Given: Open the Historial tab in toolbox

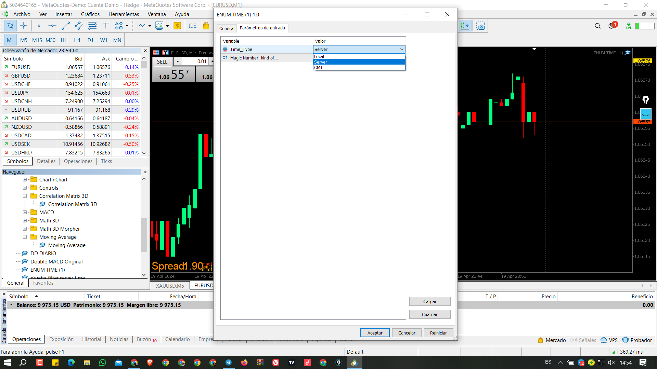Looking at the screenshot, I should tap(91, 339).
